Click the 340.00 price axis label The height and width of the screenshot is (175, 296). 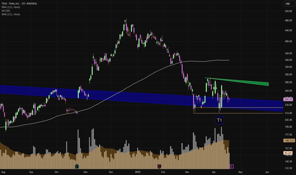point(288,60)
